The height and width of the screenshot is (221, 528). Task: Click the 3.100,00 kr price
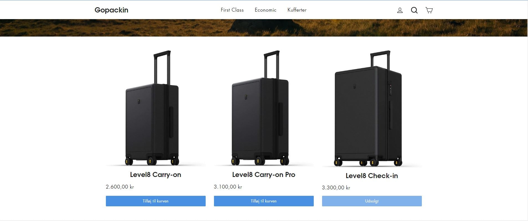click(228, 187)
